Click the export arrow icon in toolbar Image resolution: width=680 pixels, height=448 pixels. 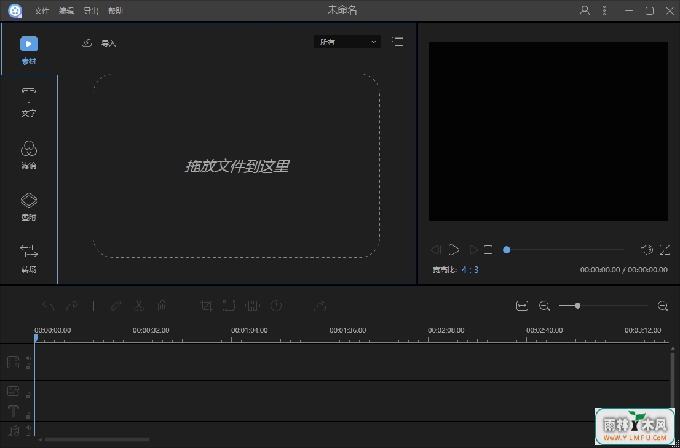pyautogui.click(x=320, y=306)
